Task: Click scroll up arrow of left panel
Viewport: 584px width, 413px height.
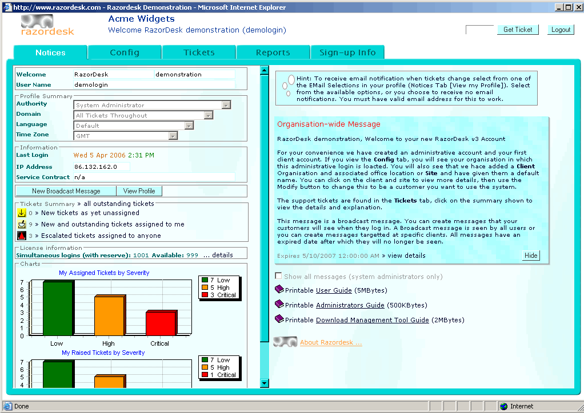Action: click(265, 71)
